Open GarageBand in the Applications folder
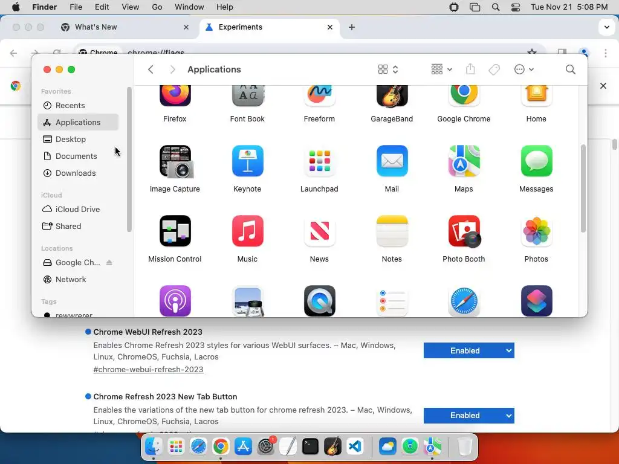This screenshot has height=464, width=619. click(392, 96)
